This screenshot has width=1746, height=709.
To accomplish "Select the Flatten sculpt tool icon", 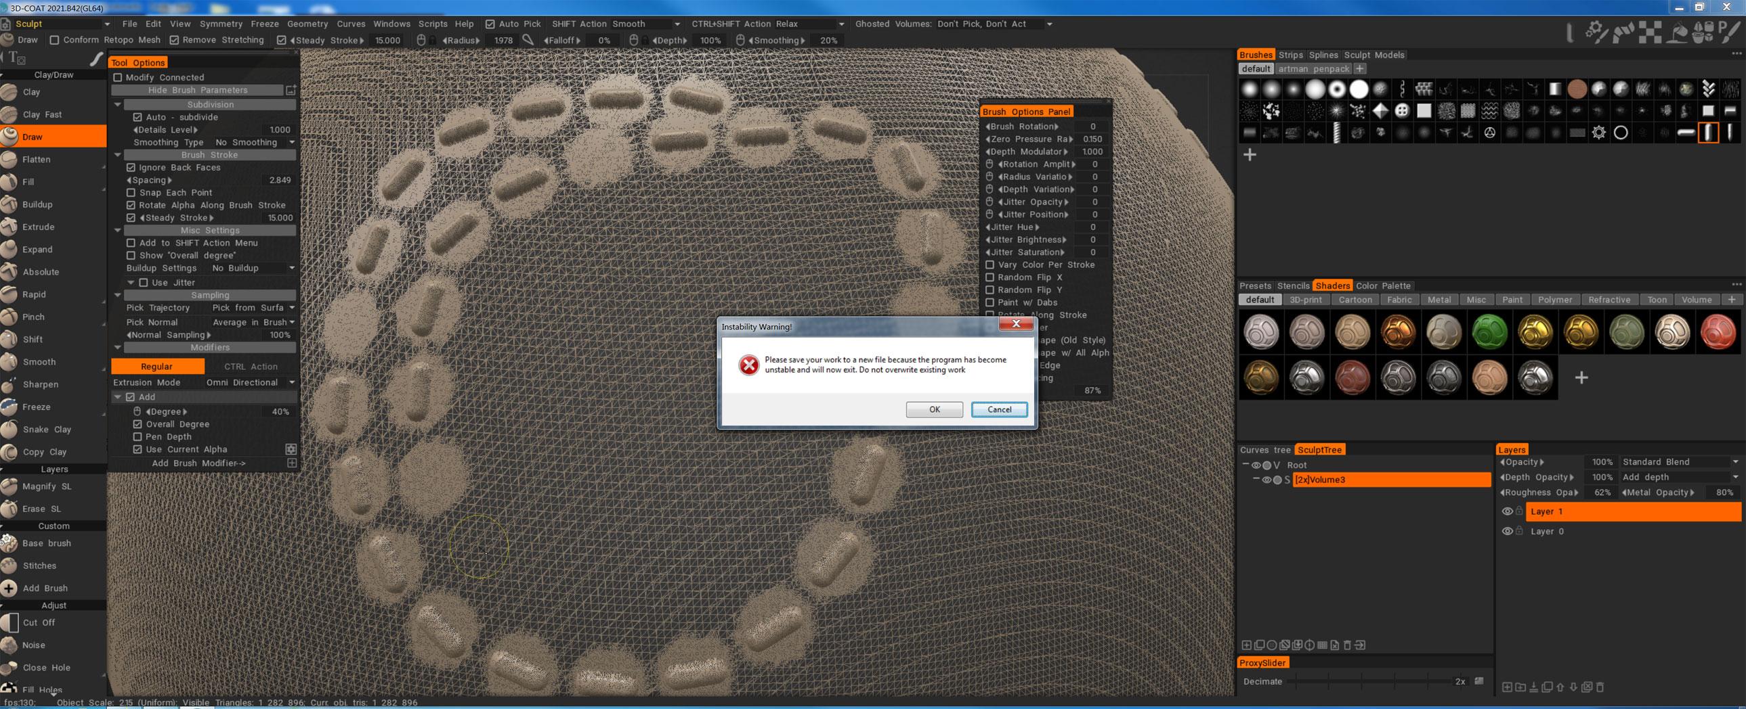I will click(9, 160).
